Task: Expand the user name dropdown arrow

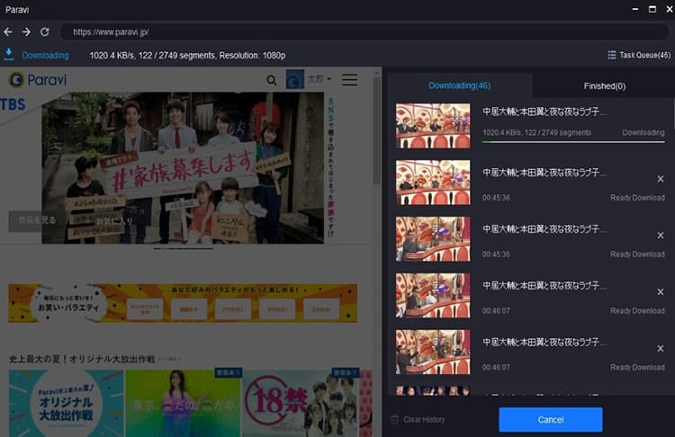Action: tap(329, 79)
